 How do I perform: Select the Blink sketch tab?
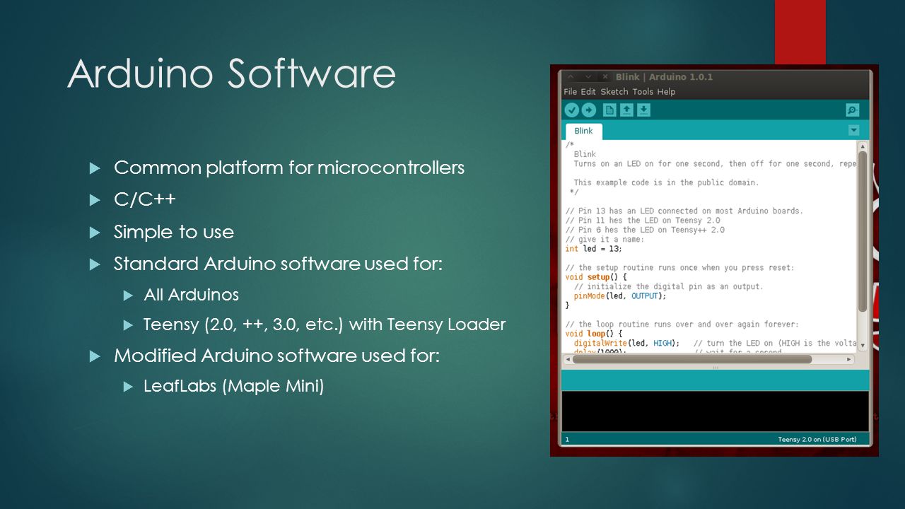583,131
